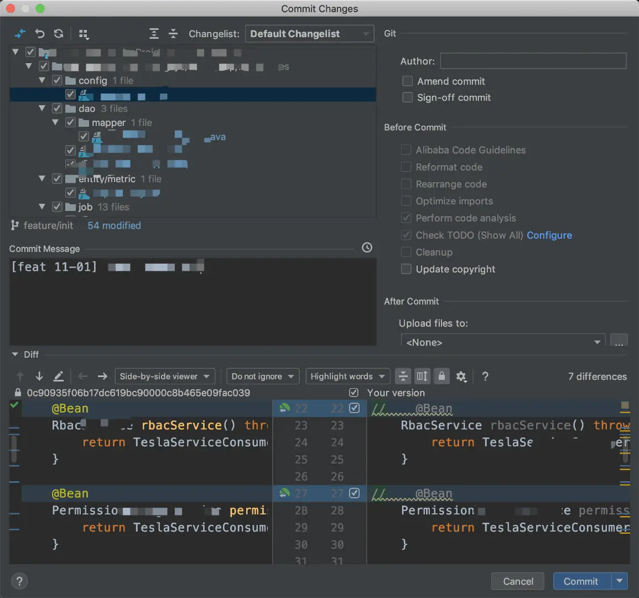Click the Rollback (revert) icon
This screenshot has width=639, height=598.
click(x=40, y=34)
